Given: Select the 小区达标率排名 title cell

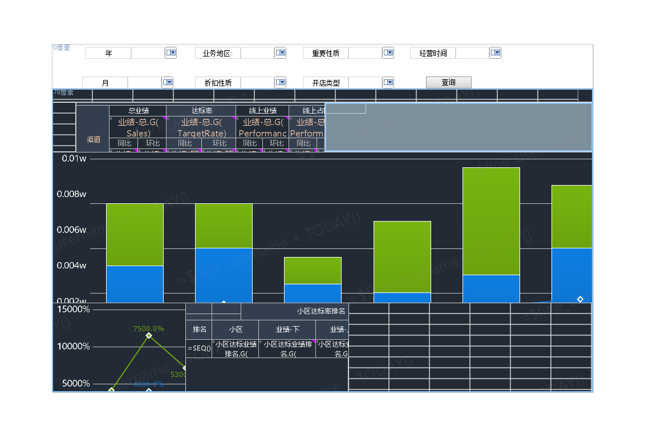Looking at the screenshot, I should pos(294,311).
